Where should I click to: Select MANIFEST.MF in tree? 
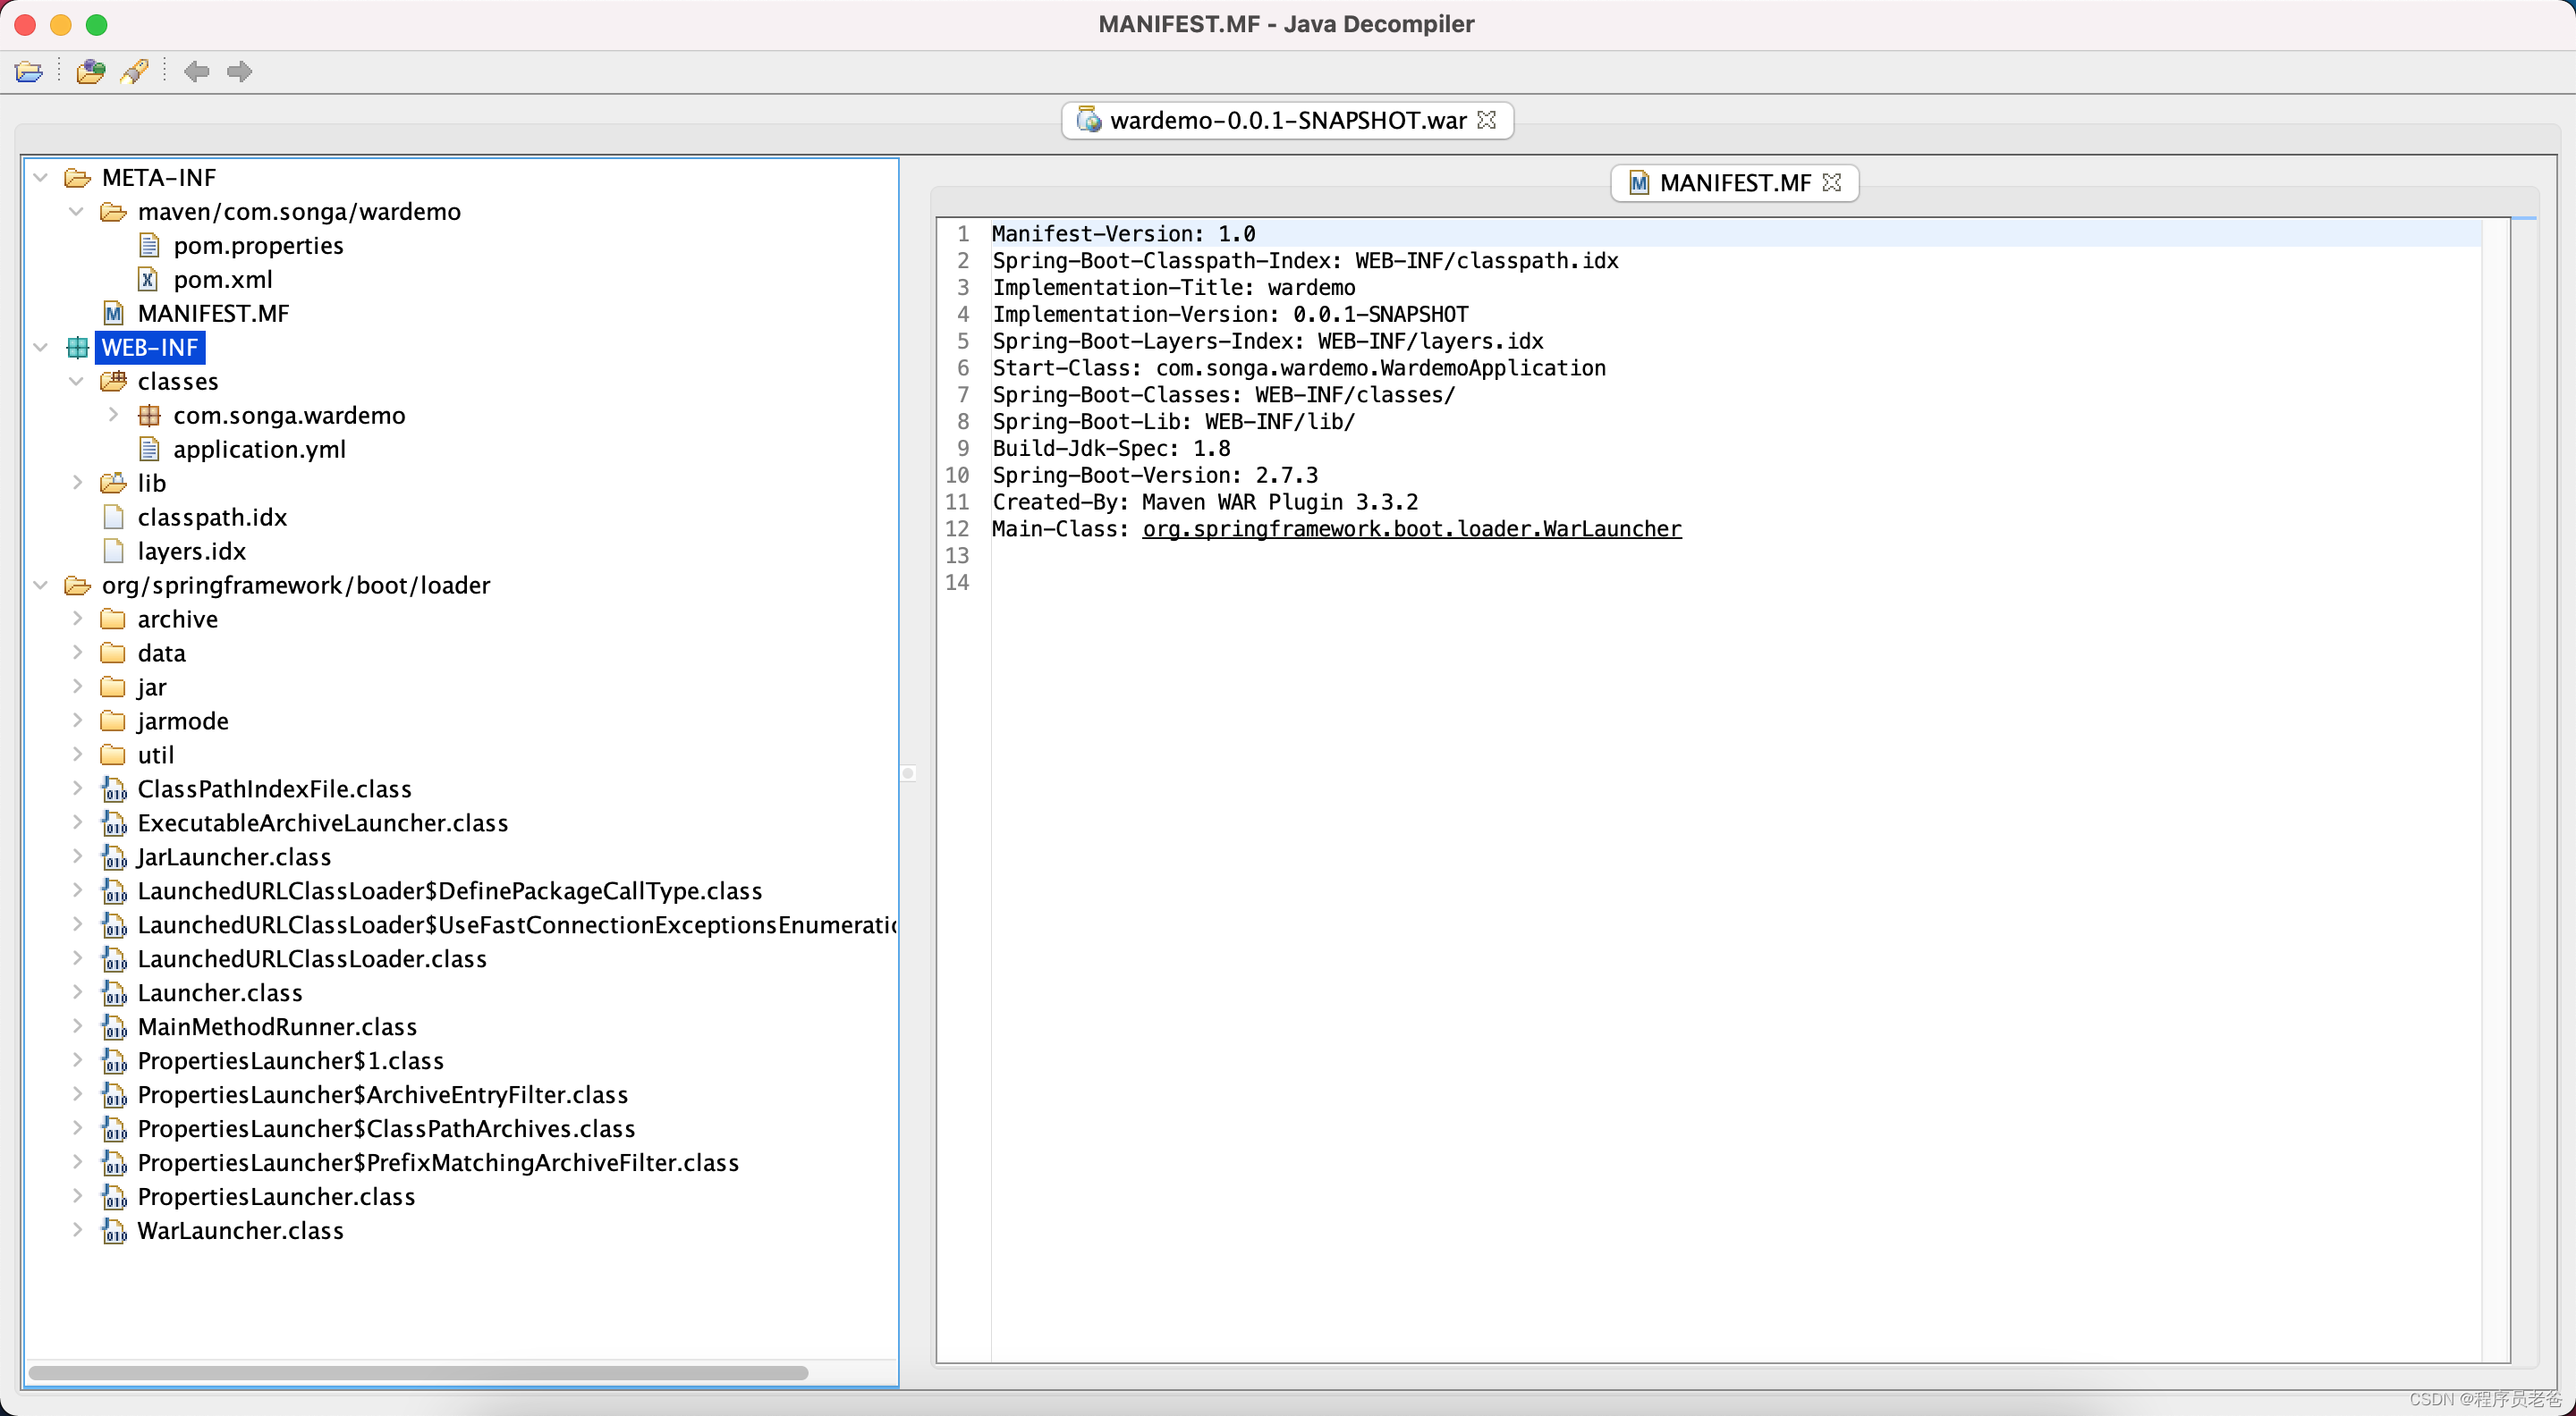pos(213,314)
